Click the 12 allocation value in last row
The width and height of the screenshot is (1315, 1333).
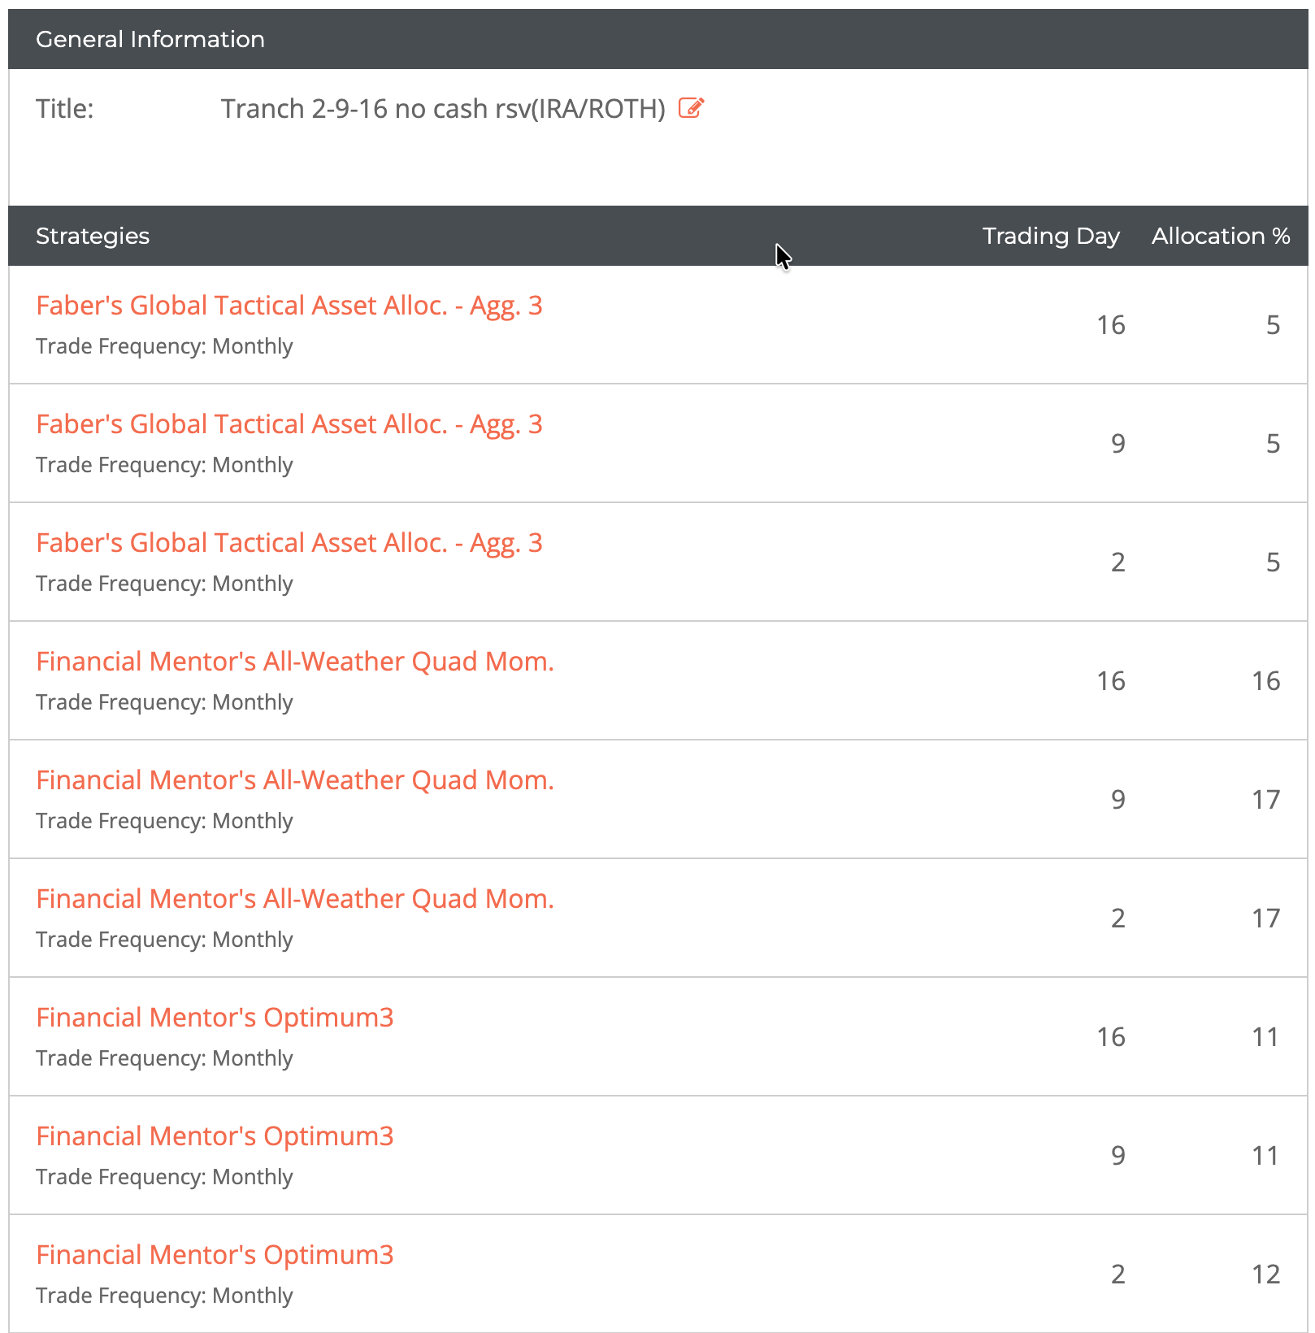[1265, 1274]
